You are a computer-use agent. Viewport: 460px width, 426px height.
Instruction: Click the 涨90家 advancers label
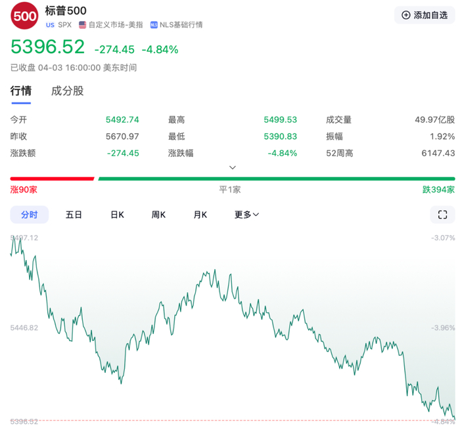[x=24, y=190]
